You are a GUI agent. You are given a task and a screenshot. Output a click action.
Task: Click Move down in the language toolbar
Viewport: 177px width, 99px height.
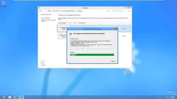(82, 23)
